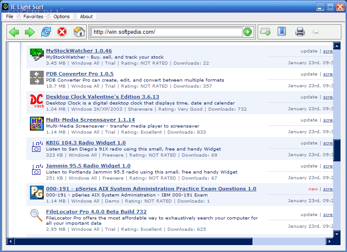This screenshot has width=347, height=252.
Task: Click '323 KB' file size text
Action: point(55,155)
